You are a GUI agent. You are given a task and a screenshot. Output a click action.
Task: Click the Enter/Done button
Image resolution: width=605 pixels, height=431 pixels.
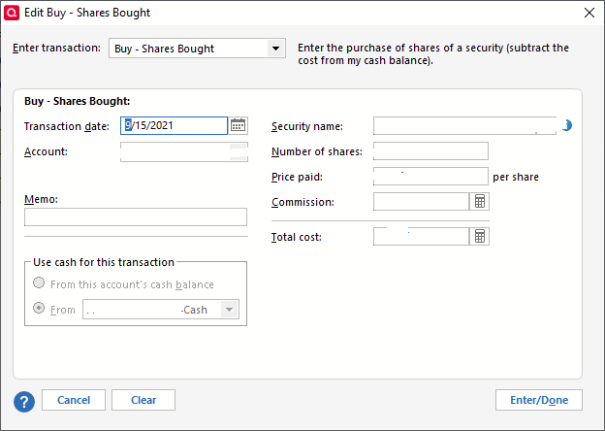point(539,400)
